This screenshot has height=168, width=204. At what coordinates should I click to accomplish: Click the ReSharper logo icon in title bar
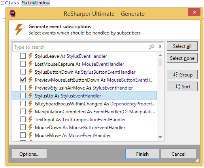13,13
